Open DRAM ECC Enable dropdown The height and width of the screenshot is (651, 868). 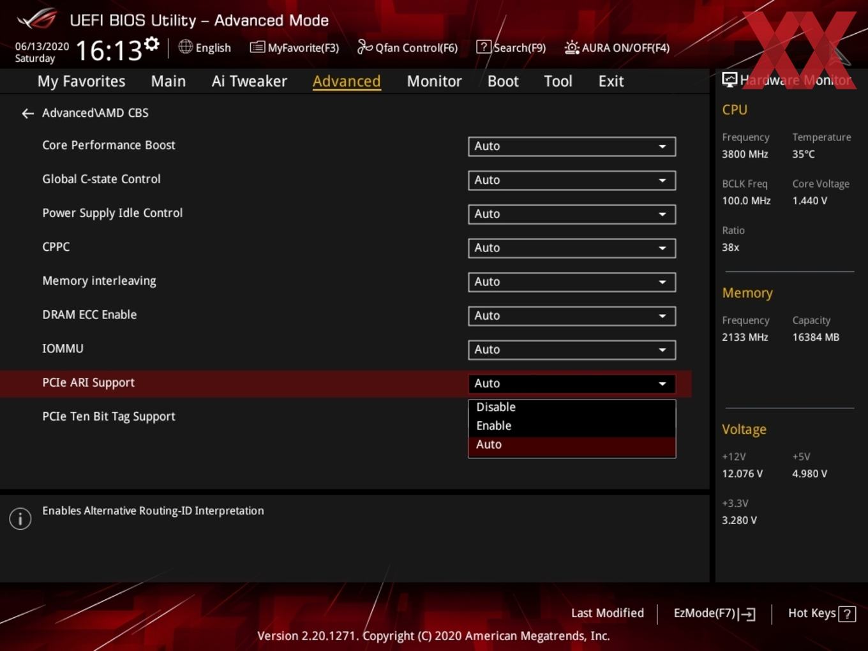point(572,315)
